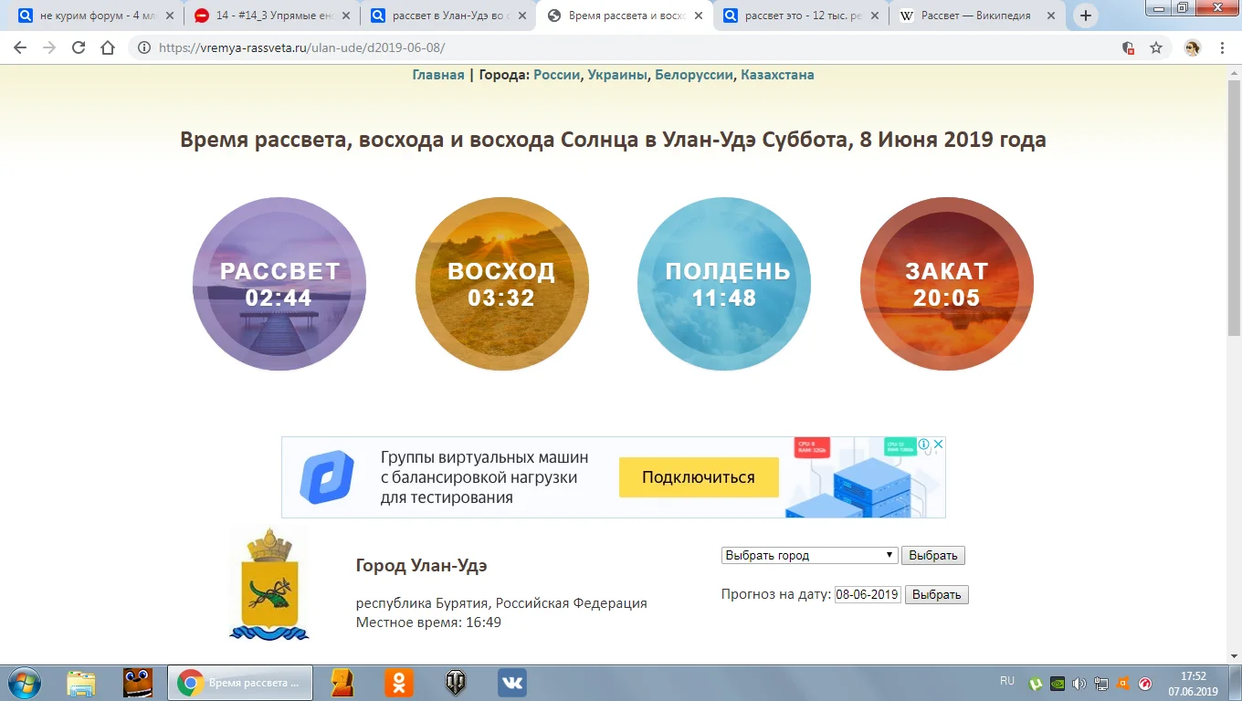Click the 'Подключиться' ad button
This screenshot has height=701, width=1242.
(x=699, y=477)
